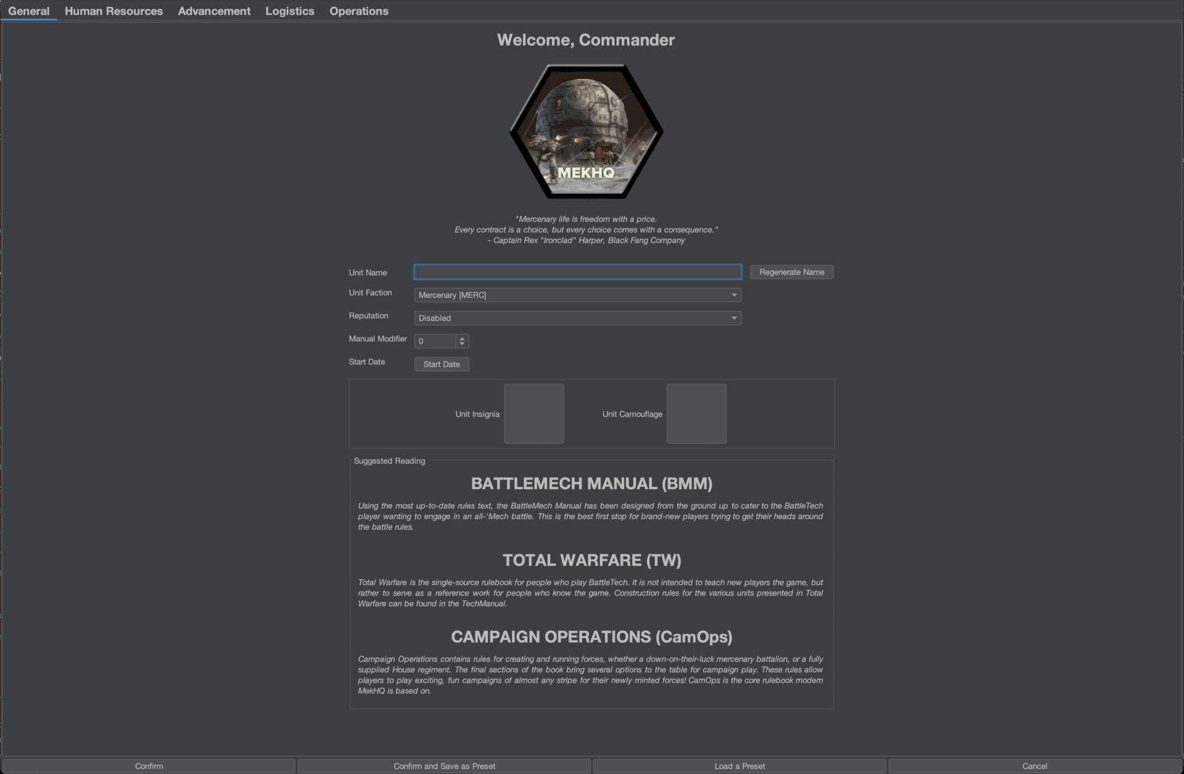The width and height of the screenshot is (1184, 774).
Task: Go to the Advancement tab
Action: 214,11
